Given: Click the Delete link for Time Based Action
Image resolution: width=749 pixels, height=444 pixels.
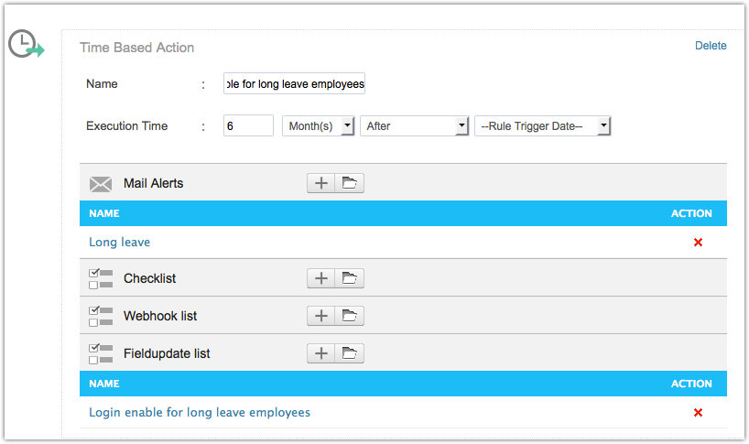Looking at the screenshot, I should [x=711, y=46].
